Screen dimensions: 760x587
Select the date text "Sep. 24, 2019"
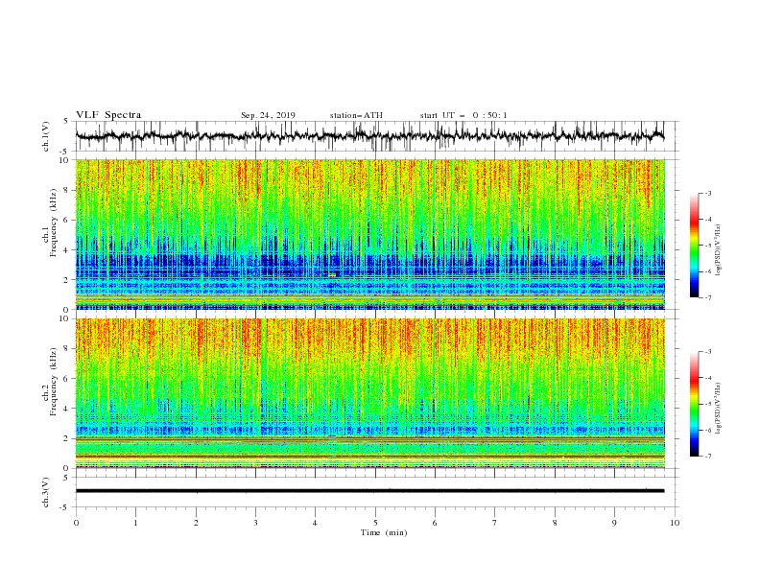pos(268,115)
